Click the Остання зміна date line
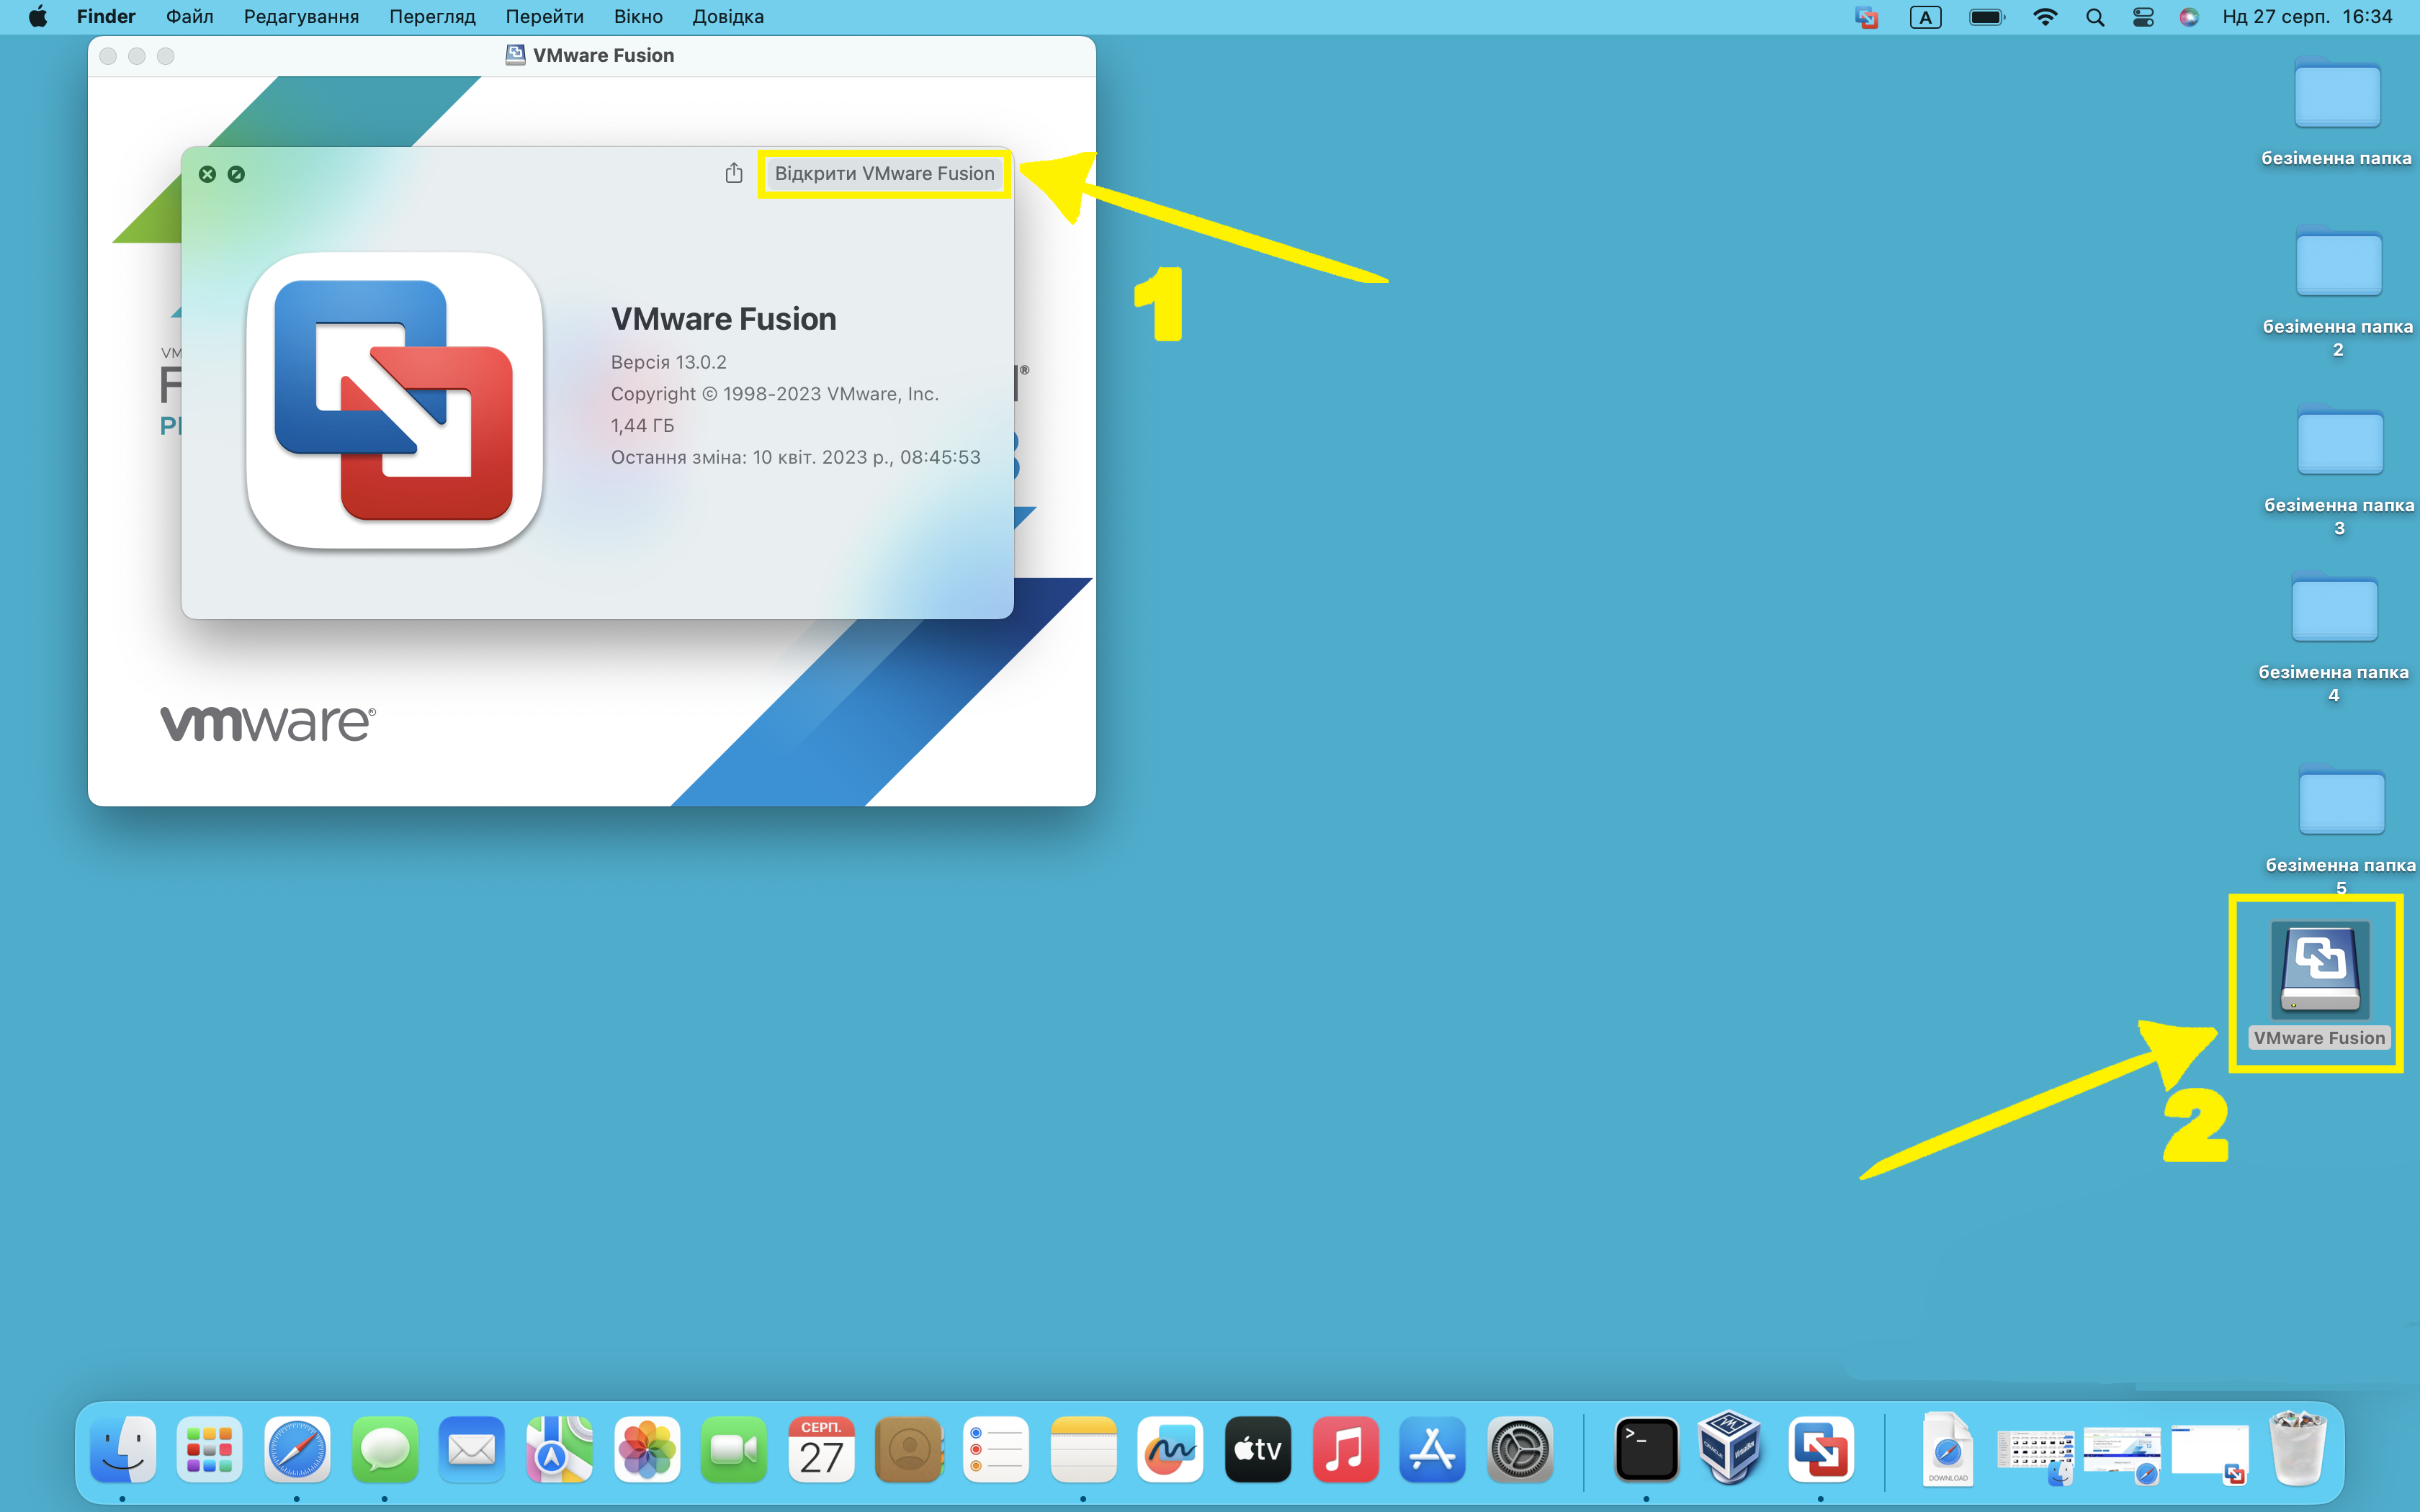The width and height of the screenshot is (2420, 1512). (x=796, y=457)
